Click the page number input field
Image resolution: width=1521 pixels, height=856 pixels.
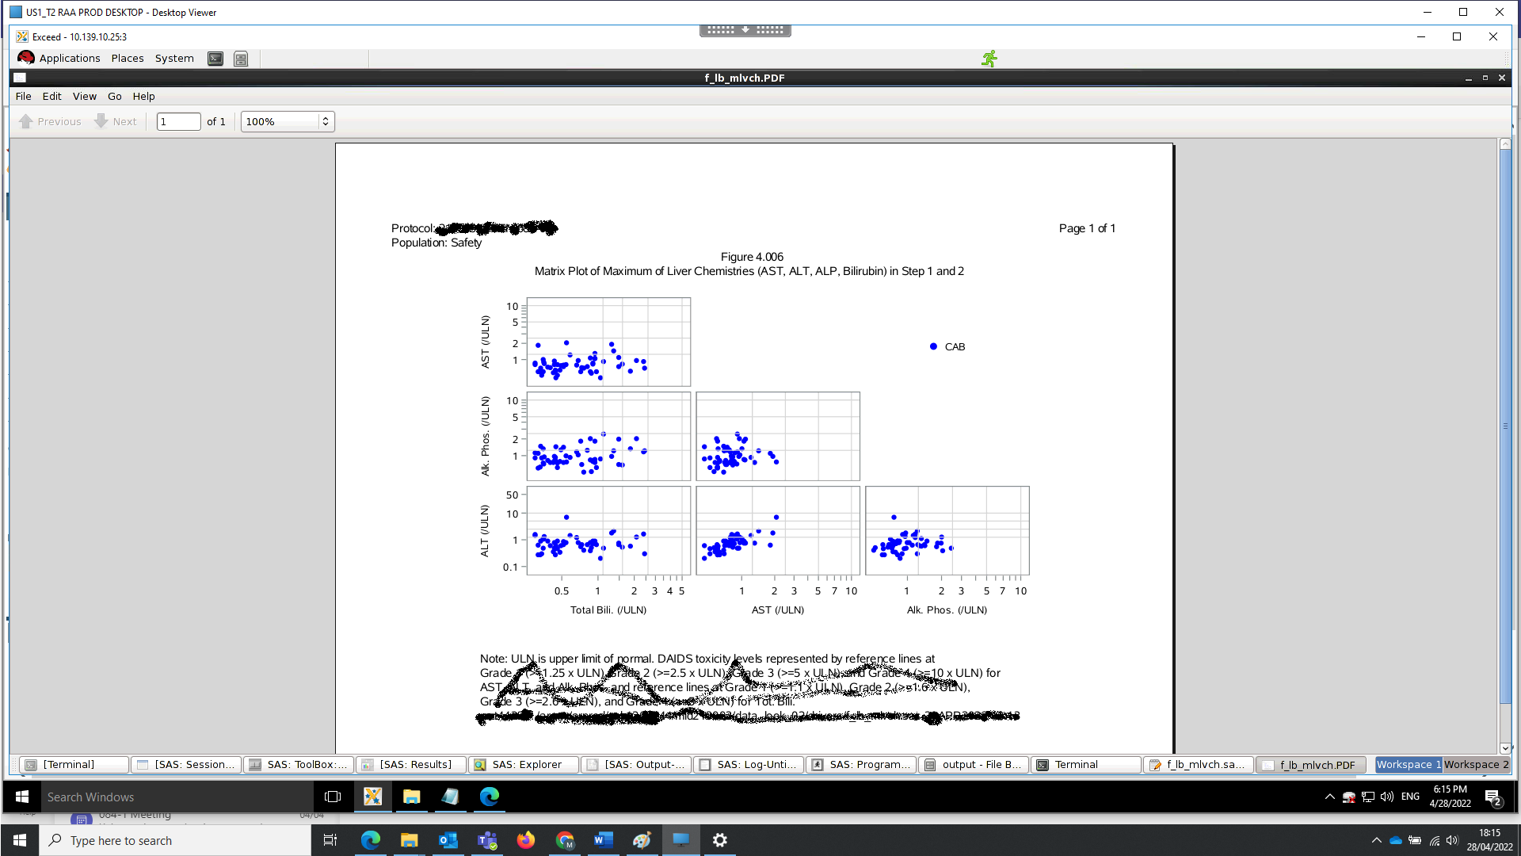tap(178, 120)
